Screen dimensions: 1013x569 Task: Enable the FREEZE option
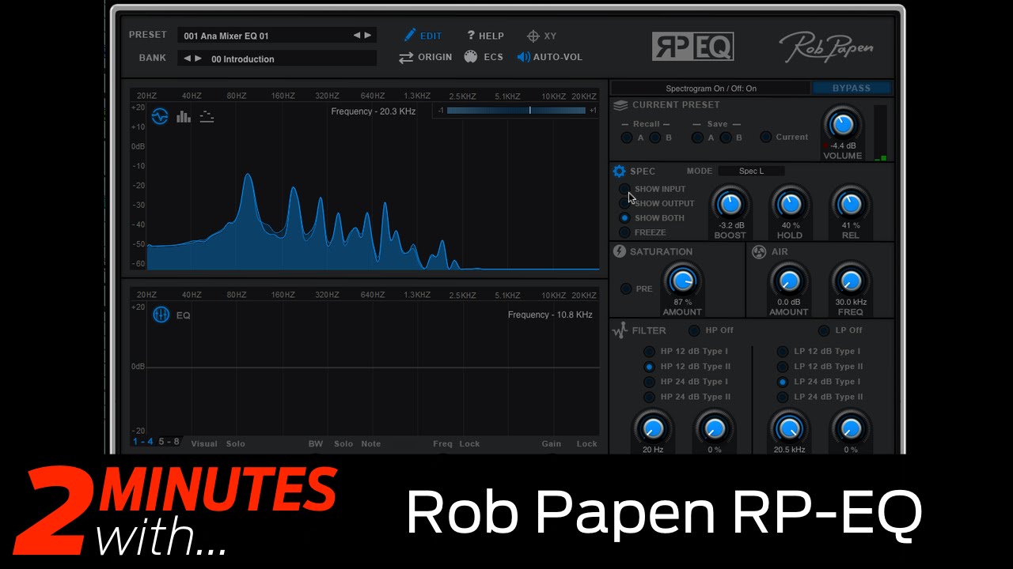tap(625, 232)
